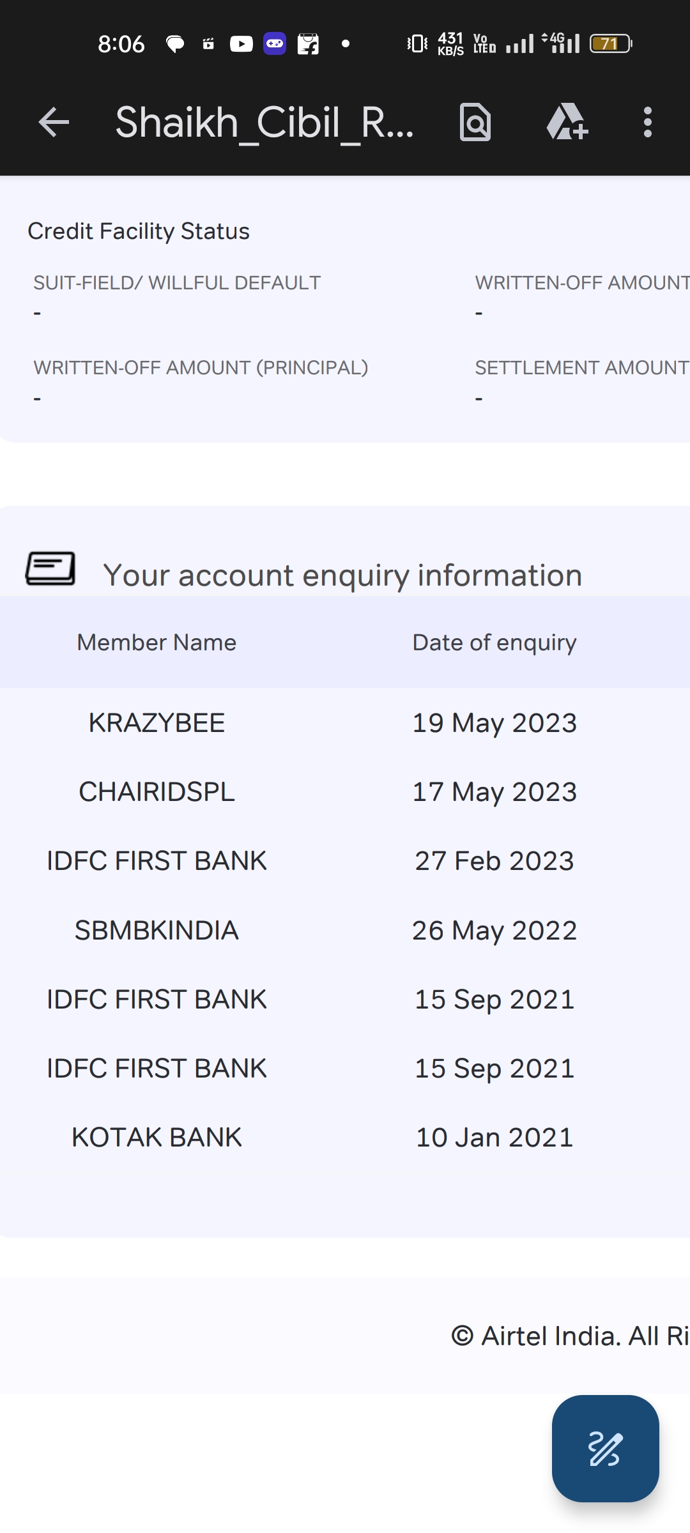Image resolution: width=690 pixels, height=1533 pixels.
Task: Tap the Shaikh_Cibil_R... document title
Action: point(264,122)
